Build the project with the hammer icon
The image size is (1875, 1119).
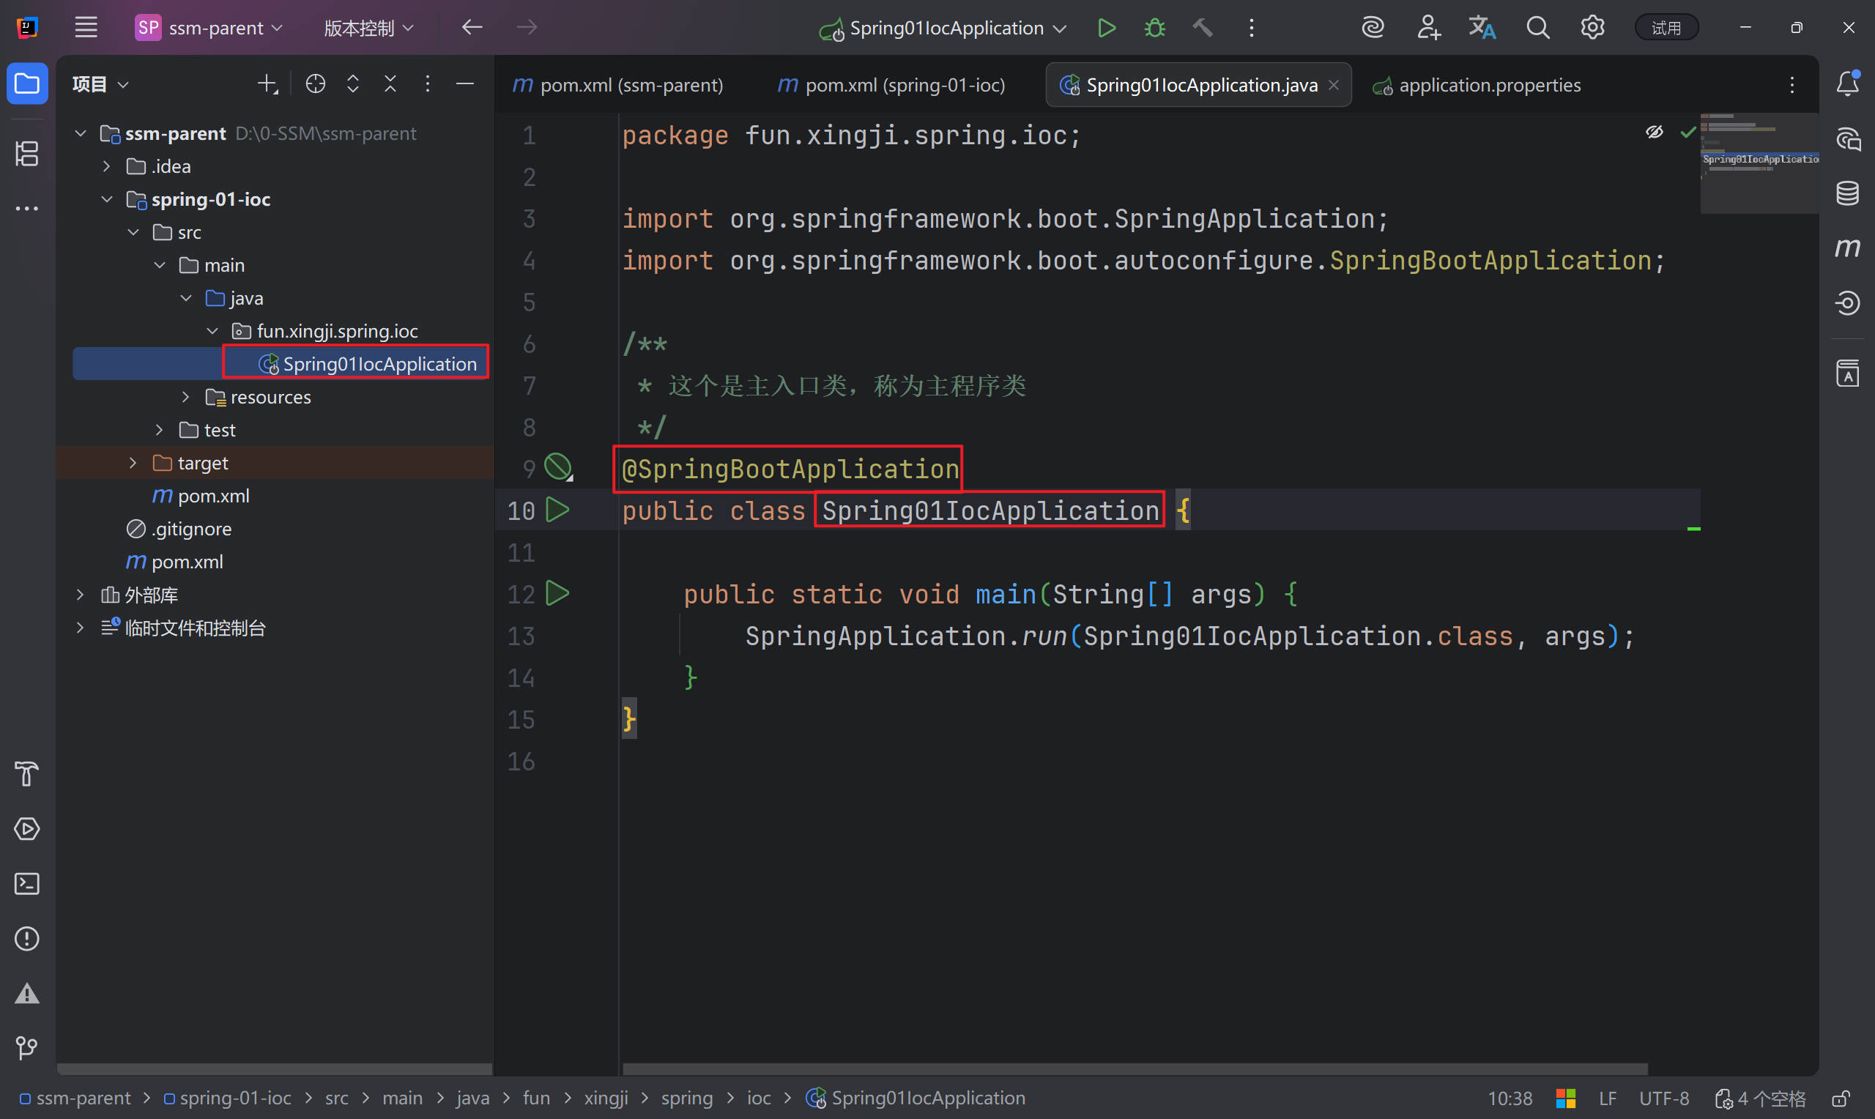(x=1203, y=28)
